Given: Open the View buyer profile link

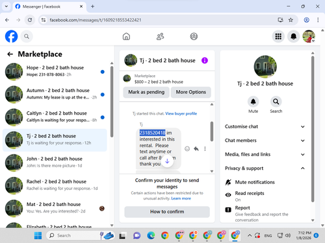Looking at the screenshot, I should [x=181, y=113].
